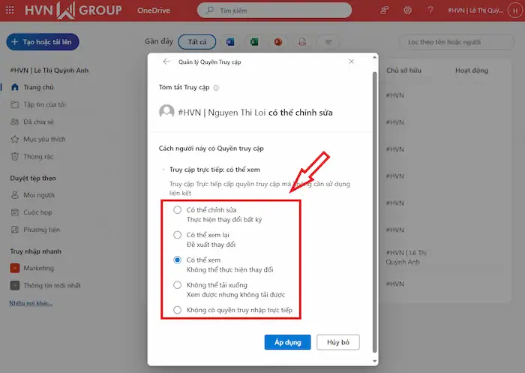The height and width of the screenshot is (373, 525).
Task: Filter recent files by PowerPoint presentations
Action: tap(278, 42)
